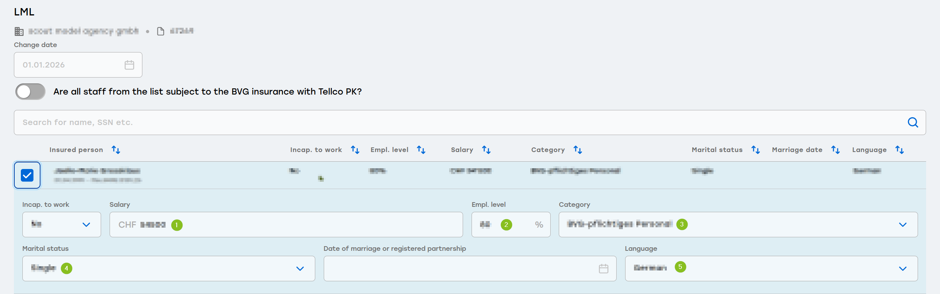Viewport: 940px width, 294px height.
Task: Focus the Change date input field
Action: (78, 65)
